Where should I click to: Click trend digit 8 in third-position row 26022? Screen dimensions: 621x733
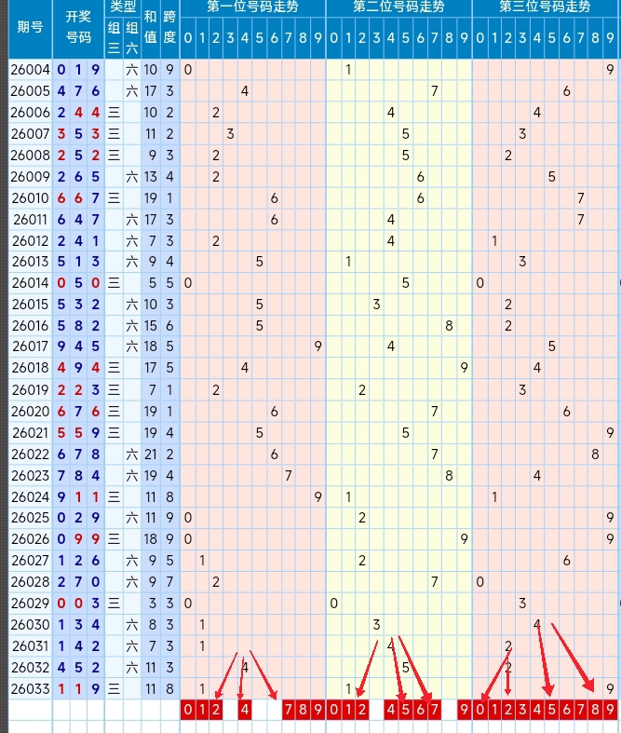pos(595,454)
